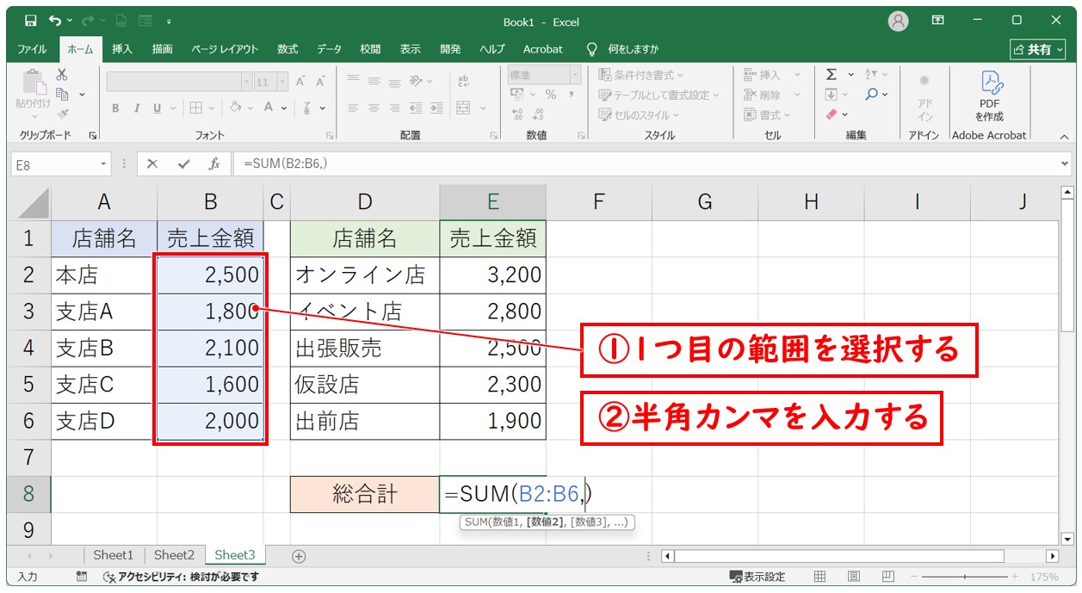Click the 共有 share button

1037,49
